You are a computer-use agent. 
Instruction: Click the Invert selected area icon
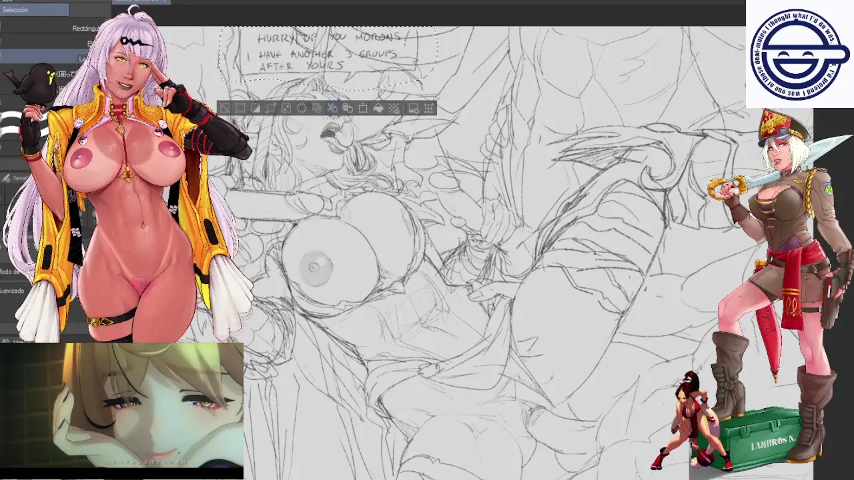(255, 108)
